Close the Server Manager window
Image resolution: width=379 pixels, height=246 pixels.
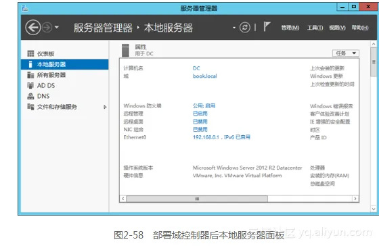368,7
